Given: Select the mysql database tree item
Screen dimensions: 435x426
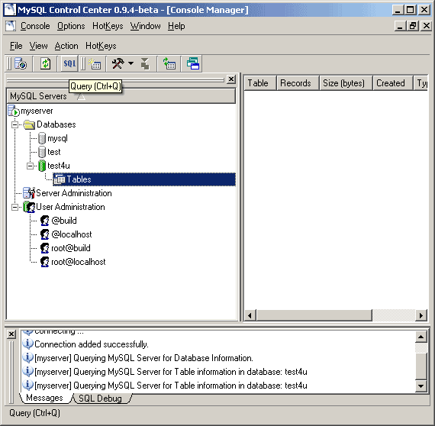Looking at the screenshot, I should [57, 138].
